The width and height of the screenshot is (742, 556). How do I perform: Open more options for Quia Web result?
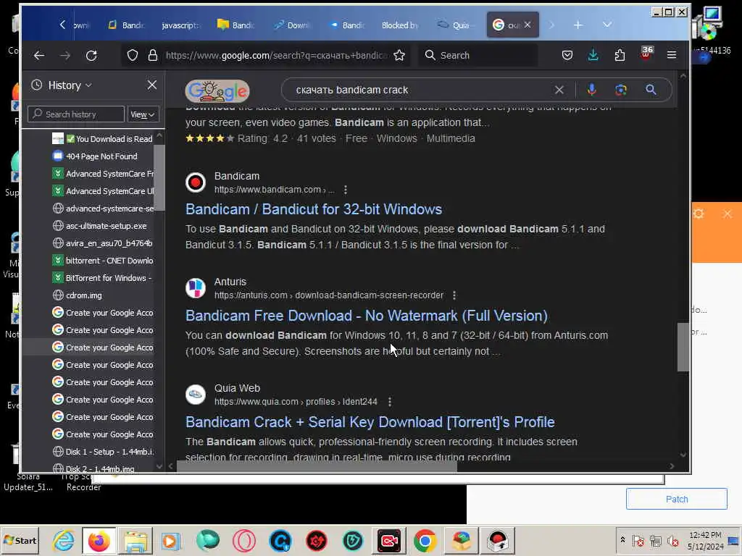click(x=389, y=402)
